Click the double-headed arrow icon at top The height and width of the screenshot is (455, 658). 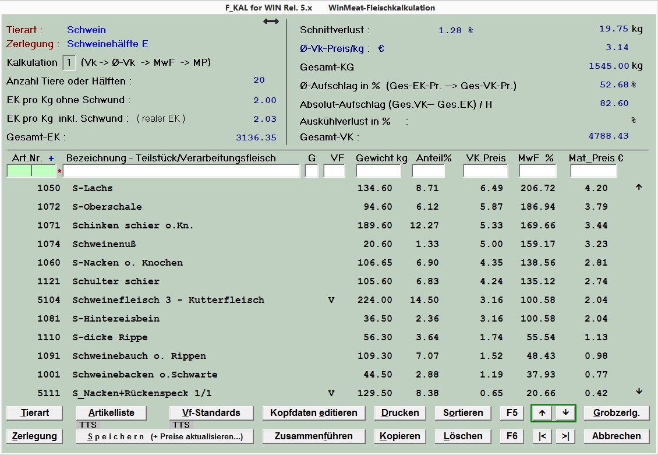click(271, 22)
